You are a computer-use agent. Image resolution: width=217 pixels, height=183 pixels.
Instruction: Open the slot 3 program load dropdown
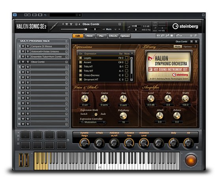67,57
